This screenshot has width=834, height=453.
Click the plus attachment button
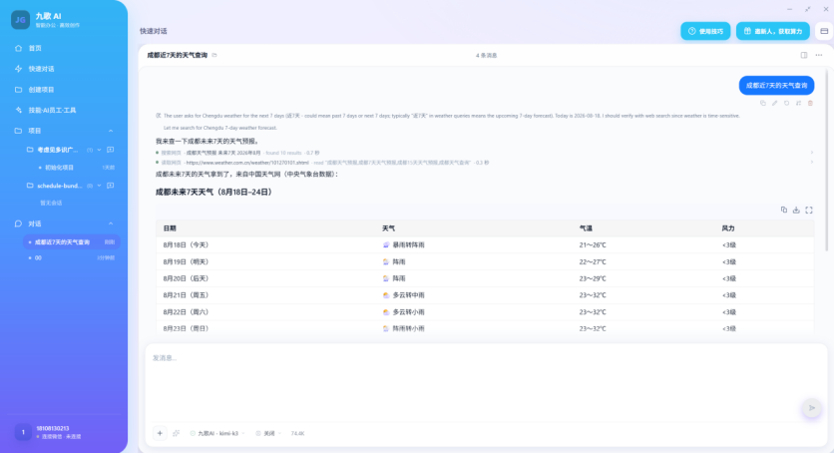tap(160, 433)
